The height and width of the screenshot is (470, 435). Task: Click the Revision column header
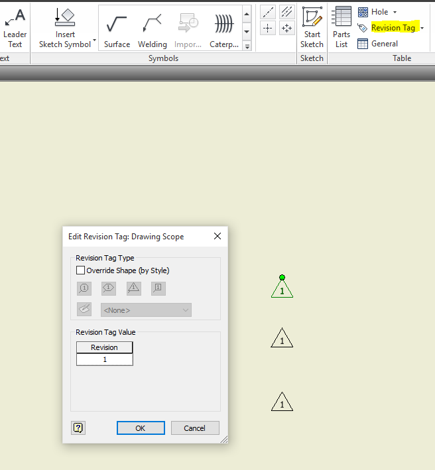104,347
